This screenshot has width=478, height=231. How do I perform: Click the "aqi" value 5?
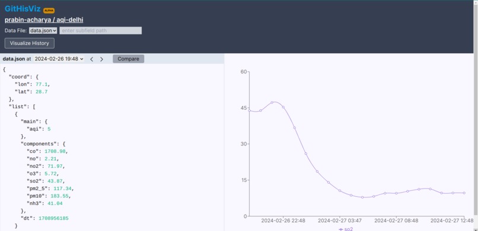click(49, 129)
